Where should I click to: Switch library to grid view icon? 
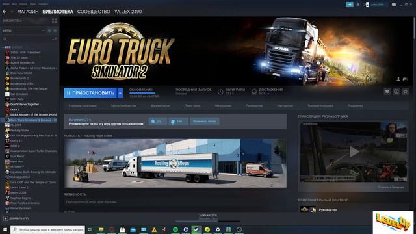pyautogui.click(x=55, y=21)
